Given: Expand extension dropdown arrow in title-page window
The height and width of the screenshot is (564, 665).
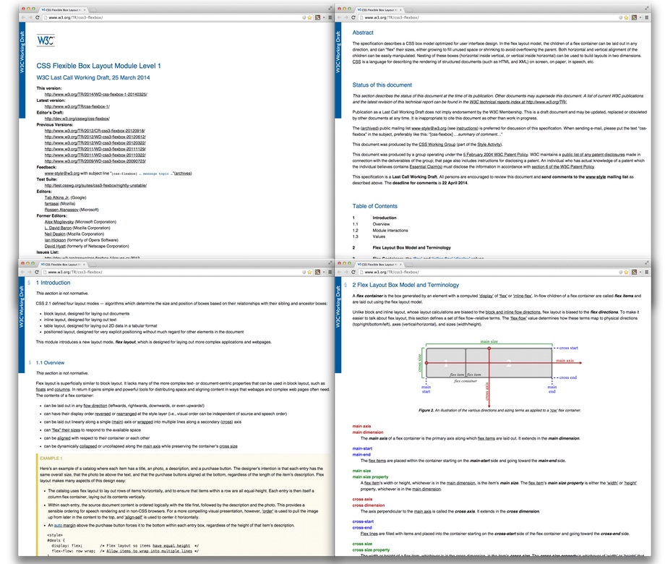Looking at the screenshot, I should (324, 17).
